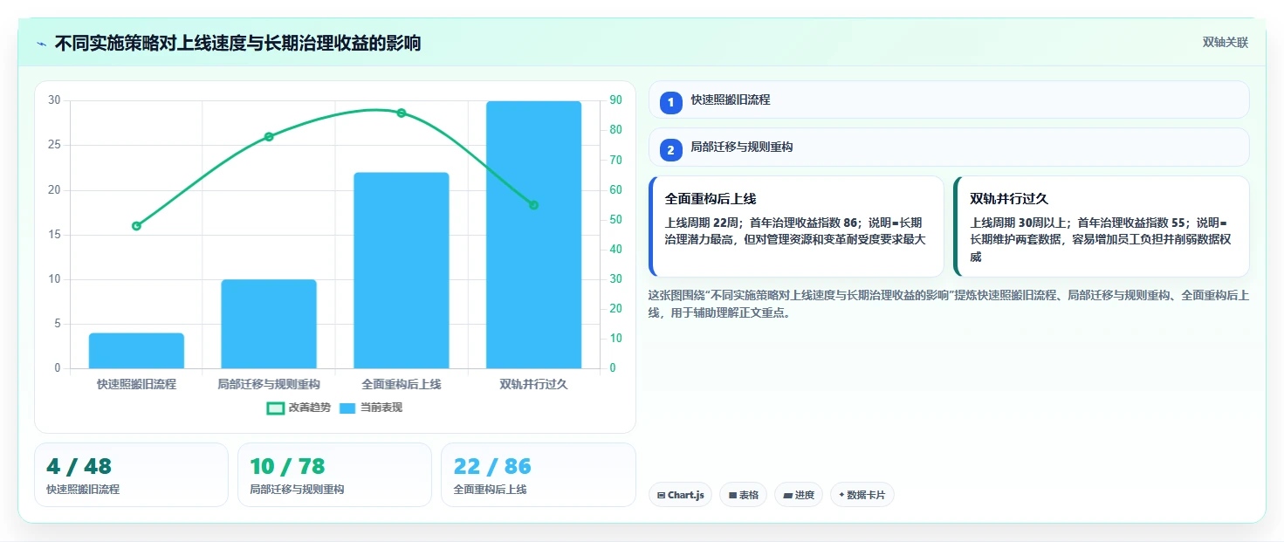Screen dimensions: 1284x542
Task: Click the x-axis label 局部迁移与规则重构
Action: [269, 384]
